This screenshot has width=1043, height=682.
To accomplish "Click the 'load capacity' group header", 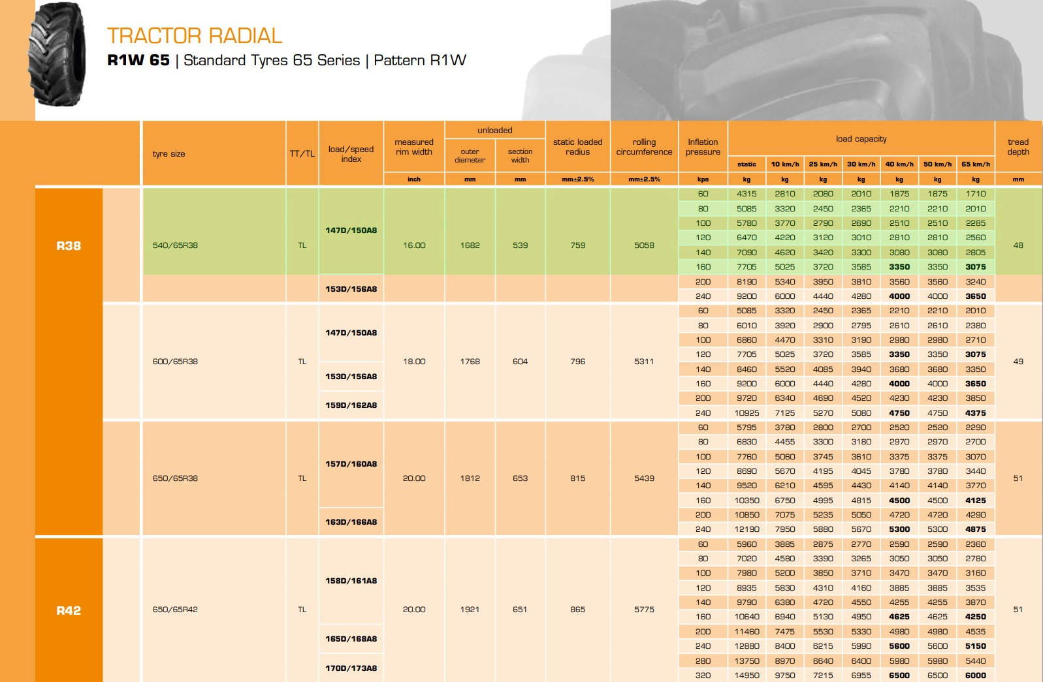I will [861, 139].
